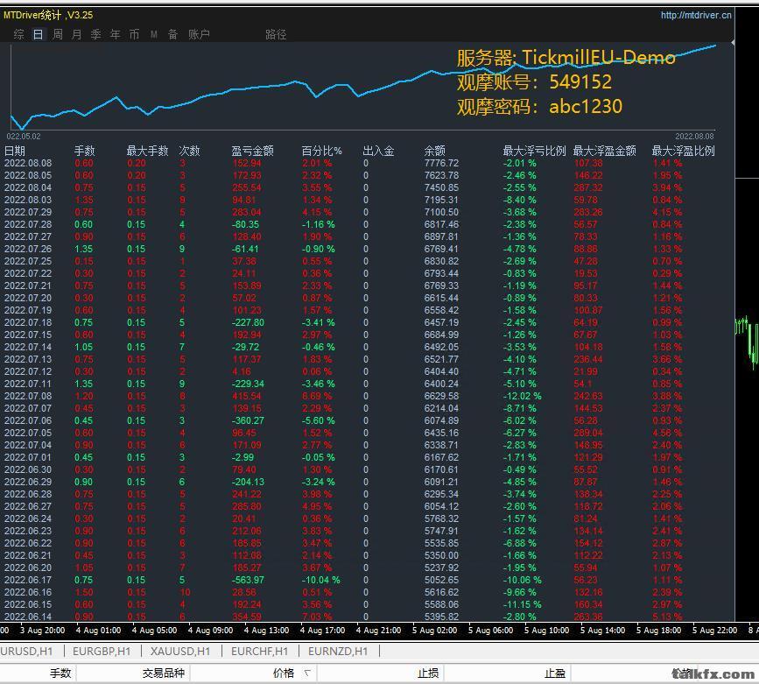
Task: Click the 余额 column header
Action: click(435, 151)
